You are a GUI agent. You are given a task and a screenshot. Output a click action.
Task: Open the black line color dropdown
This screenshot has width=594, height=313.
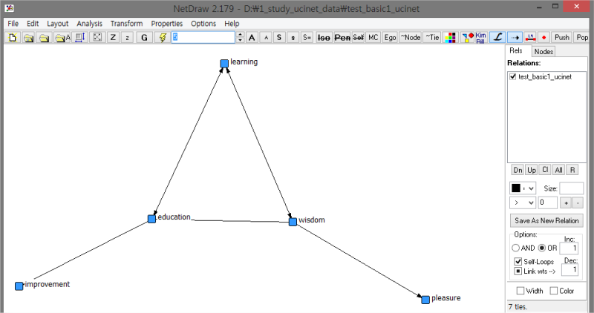523,188
